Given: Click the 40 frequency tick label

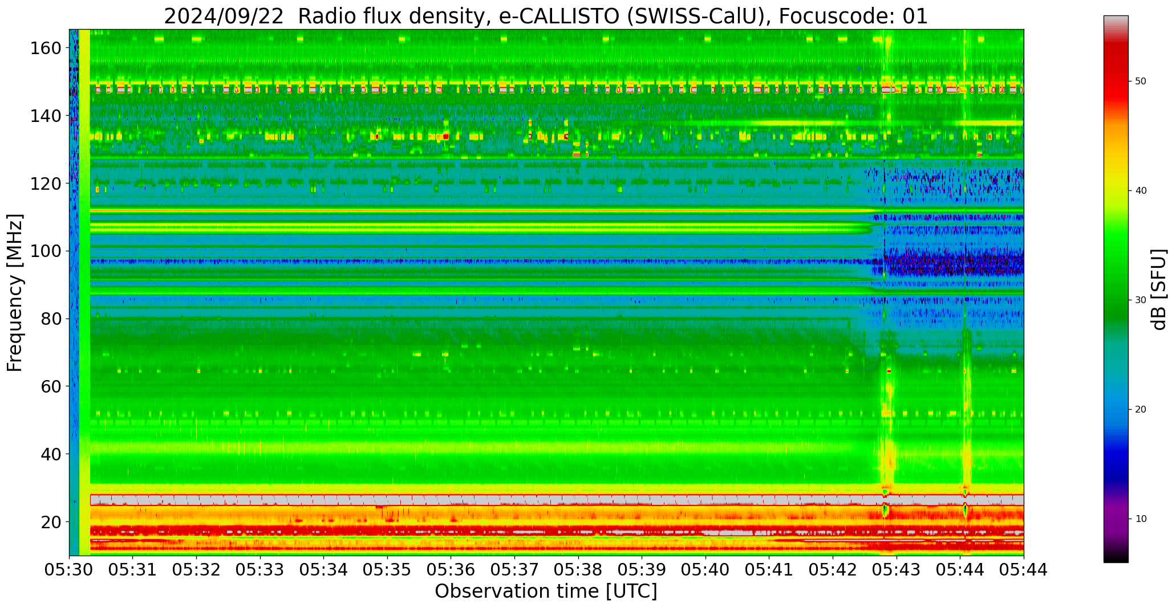Looking at the screenshot, I should (x=51, y=454).
